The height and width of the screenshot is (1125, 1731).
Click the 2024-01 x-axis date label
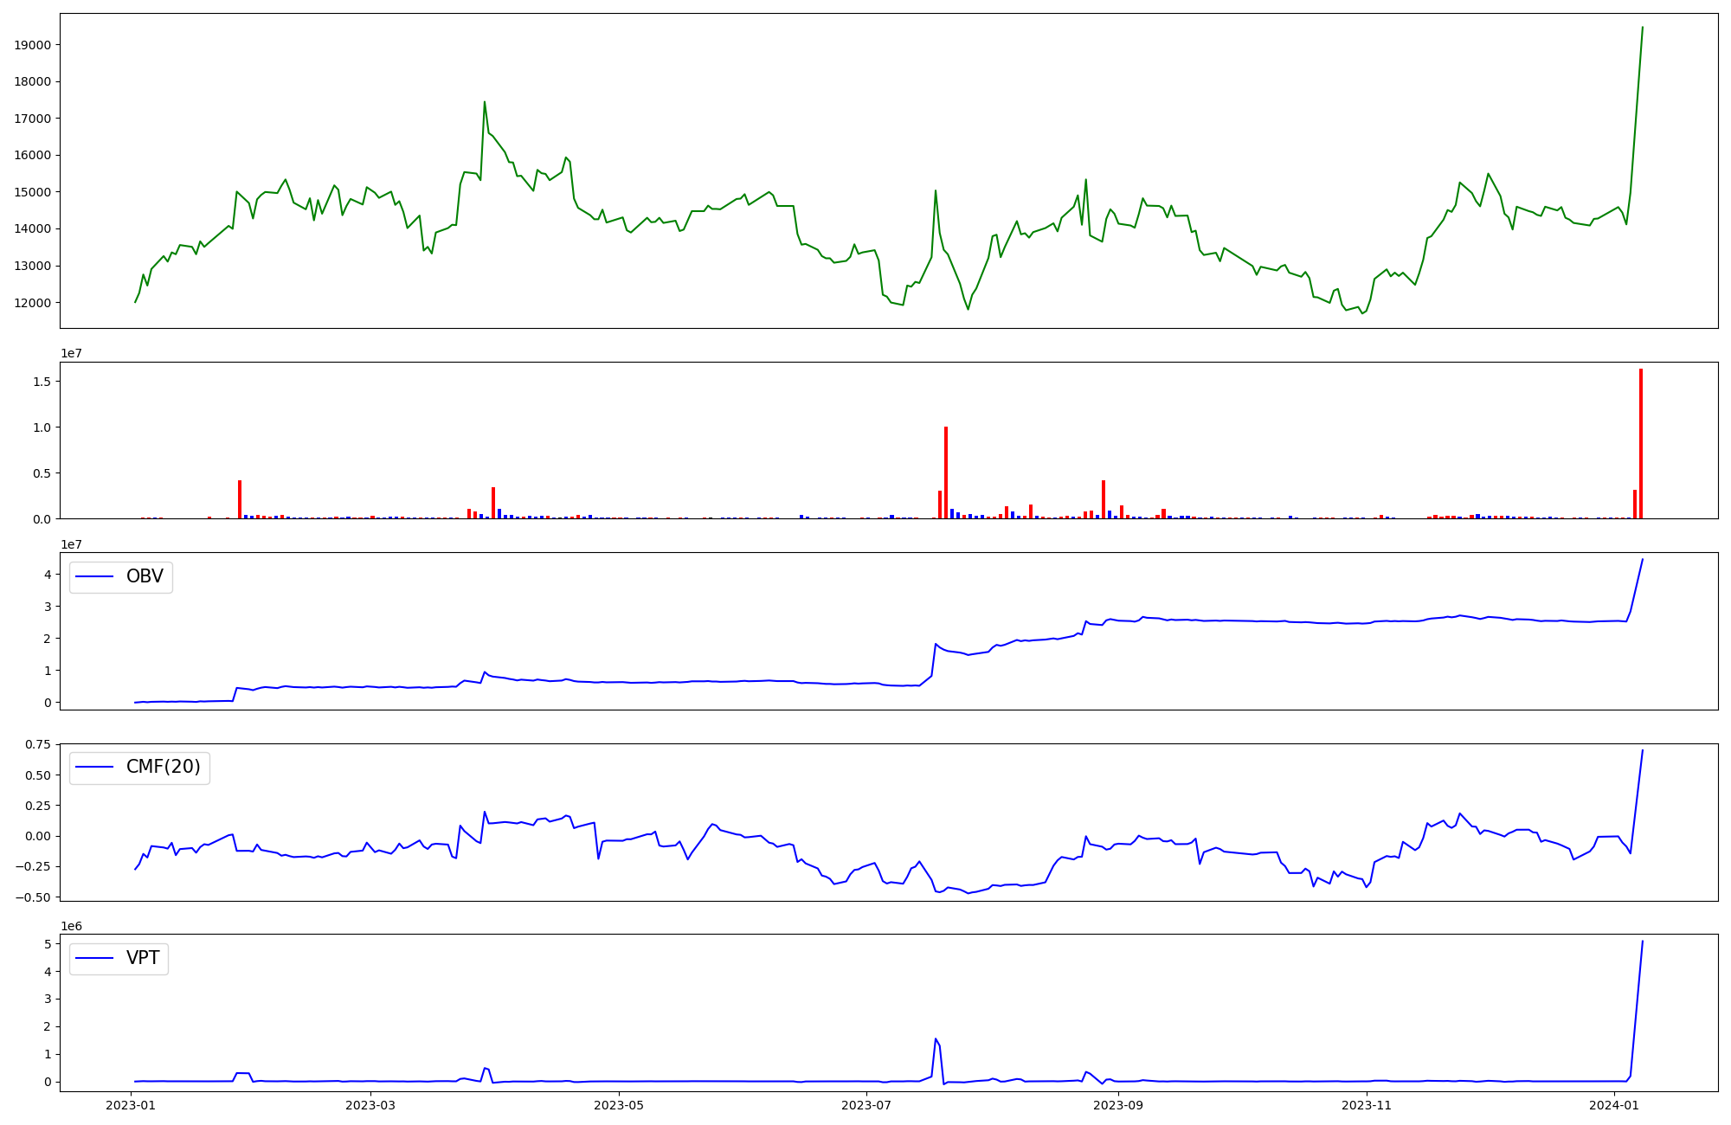(x=1615, y=1105)
